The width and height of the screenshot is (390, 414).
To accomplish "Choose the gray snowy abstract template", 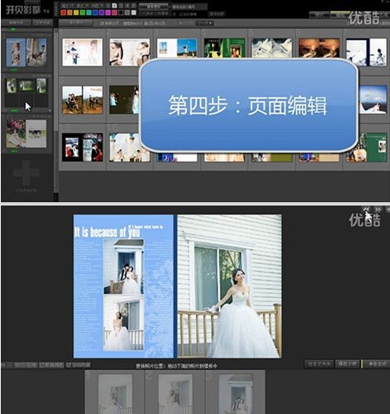I will tap(272, 48).
